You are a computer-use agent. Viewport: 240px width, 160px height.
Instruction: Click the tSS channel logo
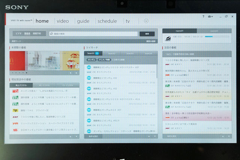coord(15,130)
